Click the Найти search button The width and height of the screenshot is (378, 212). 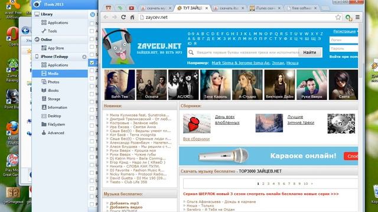pyautogui.click(x=309, y=52)
